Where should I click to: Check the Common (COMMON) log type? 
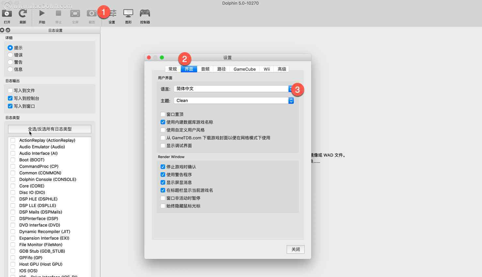point(13,173)
